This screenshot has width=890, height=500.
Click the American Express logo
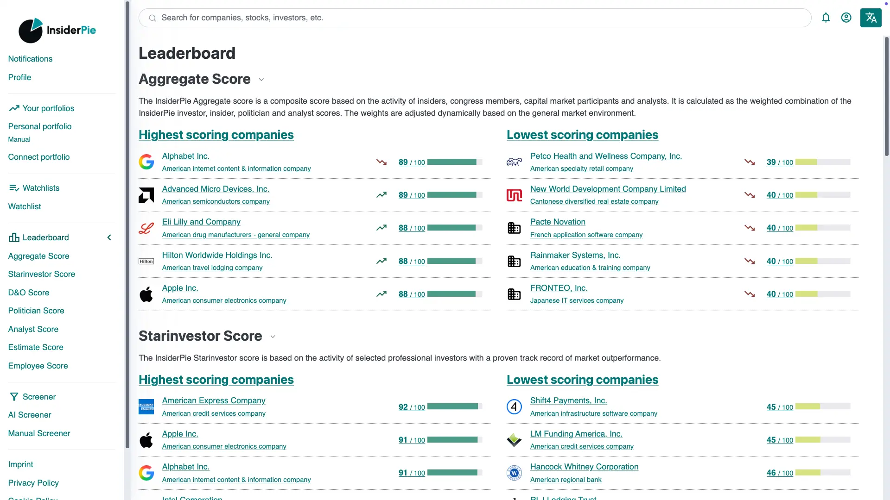click(x=146, y=407)
